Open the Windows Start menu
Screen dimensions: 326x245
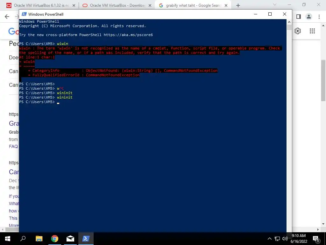coord(8,239)
